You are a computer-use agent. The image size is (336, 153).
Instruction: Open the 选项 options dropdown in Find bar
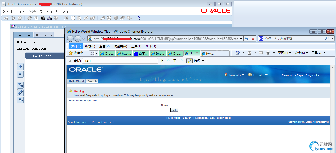point(199,61)
